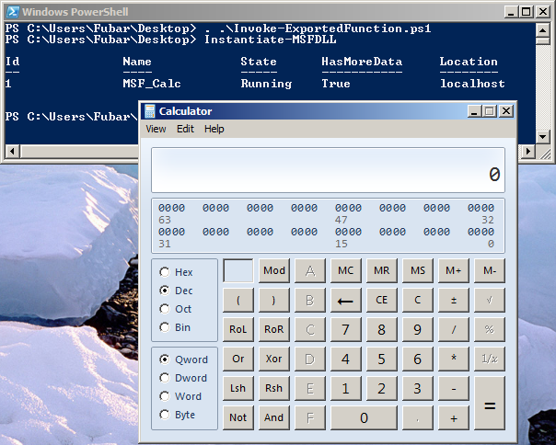The image size is (556, 445).
Task: Click bit 63 in the binary display
Action: [x=161, y=208]
